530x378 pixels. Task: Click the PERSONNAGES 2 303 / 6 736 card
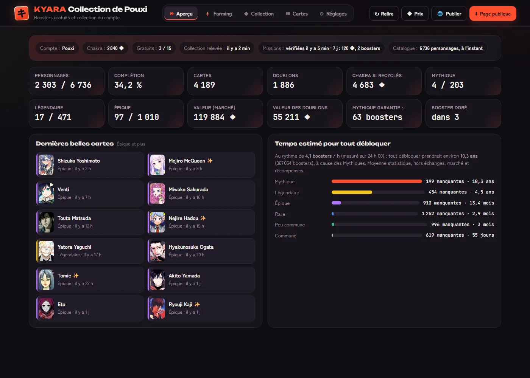click(x=67, y=81)
